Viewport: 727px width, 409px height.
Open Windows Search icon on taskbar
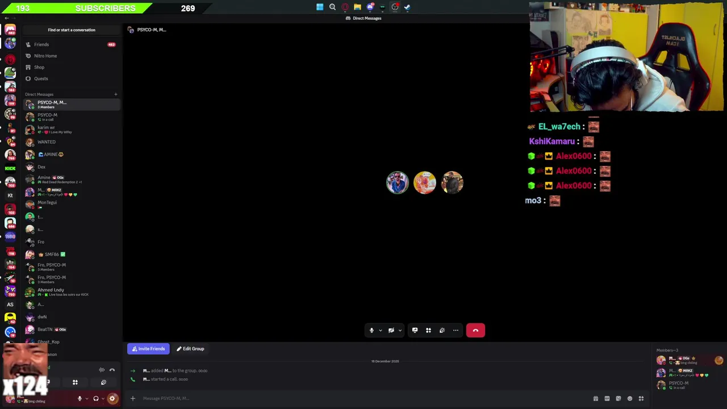[x=332, y=7]
